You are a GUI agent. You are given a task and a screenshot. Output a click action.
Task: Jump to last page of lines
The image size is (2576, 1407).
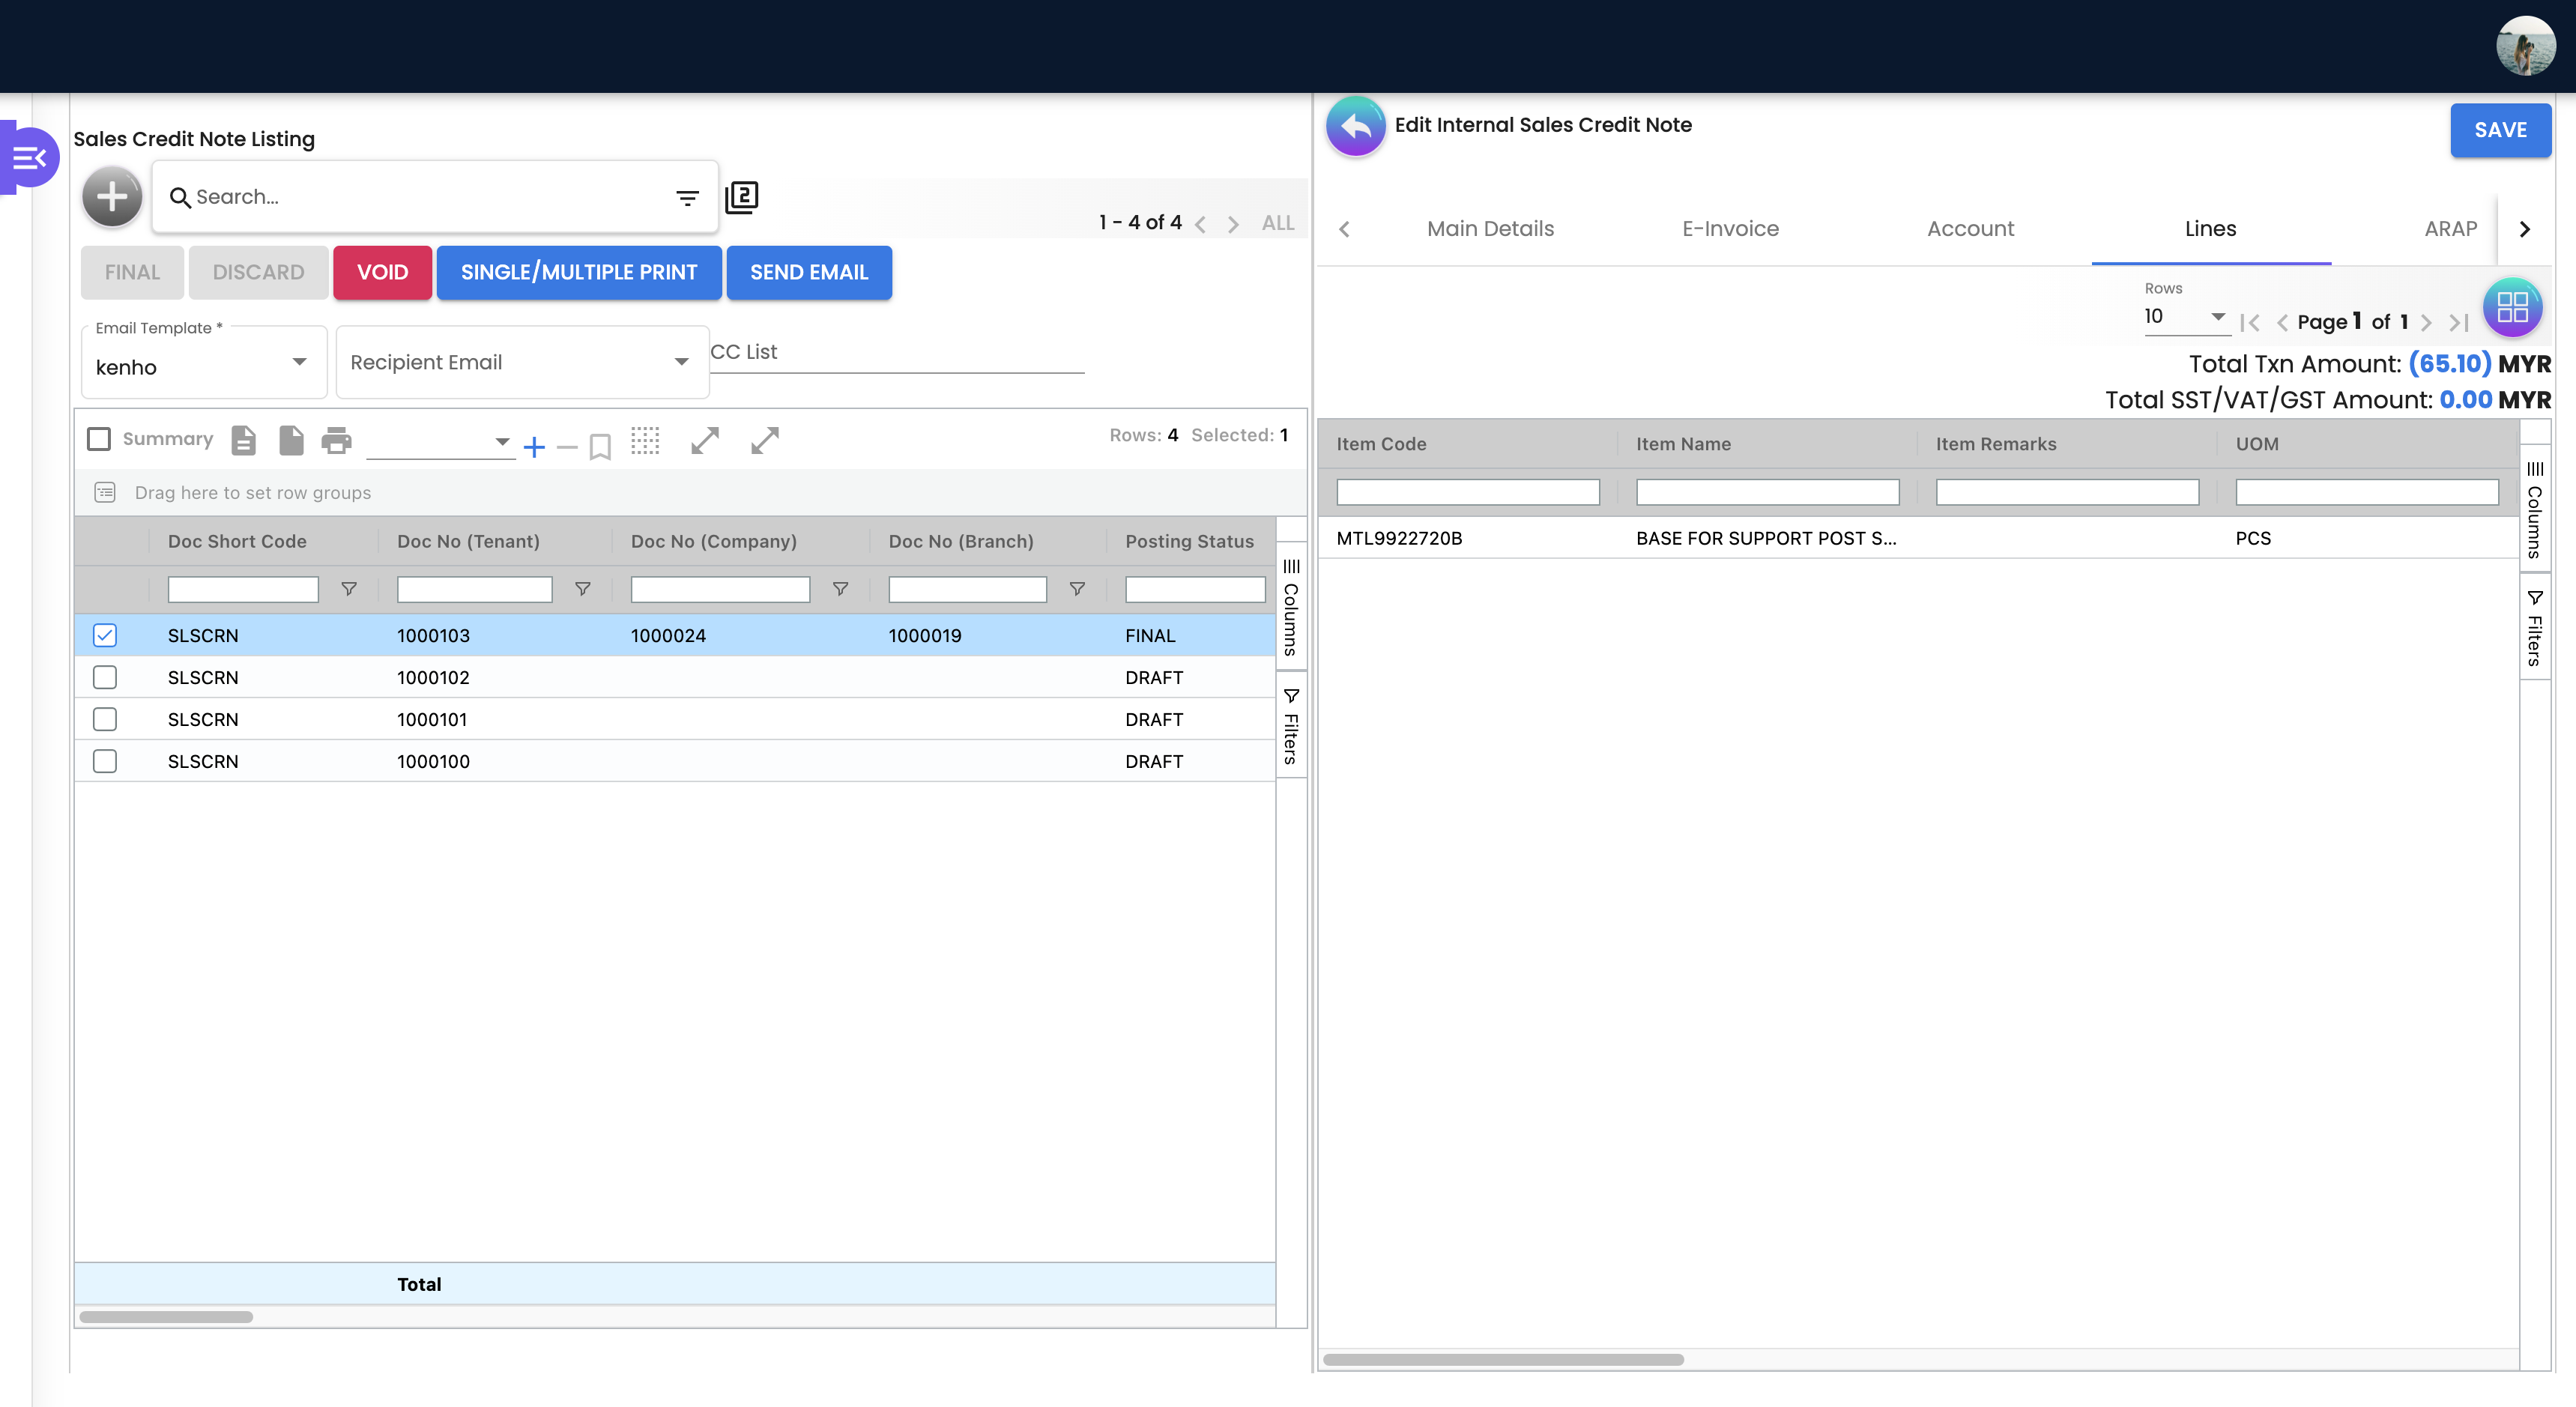coord(2459,322)
